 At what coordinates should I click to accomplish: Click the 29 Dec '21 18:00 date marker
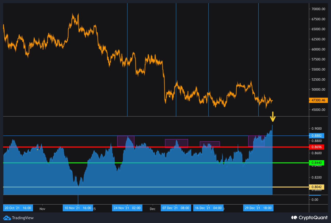click(x=258, y=208)
